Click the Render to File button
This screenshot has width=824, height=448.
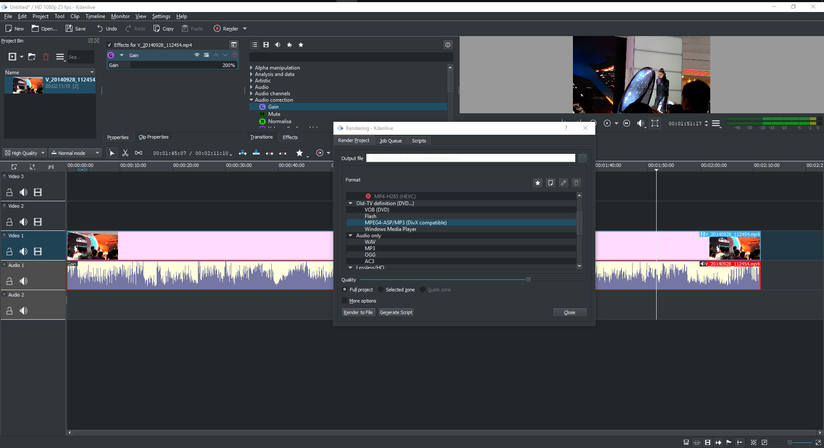pyautogui.click(x=358, y=312)
